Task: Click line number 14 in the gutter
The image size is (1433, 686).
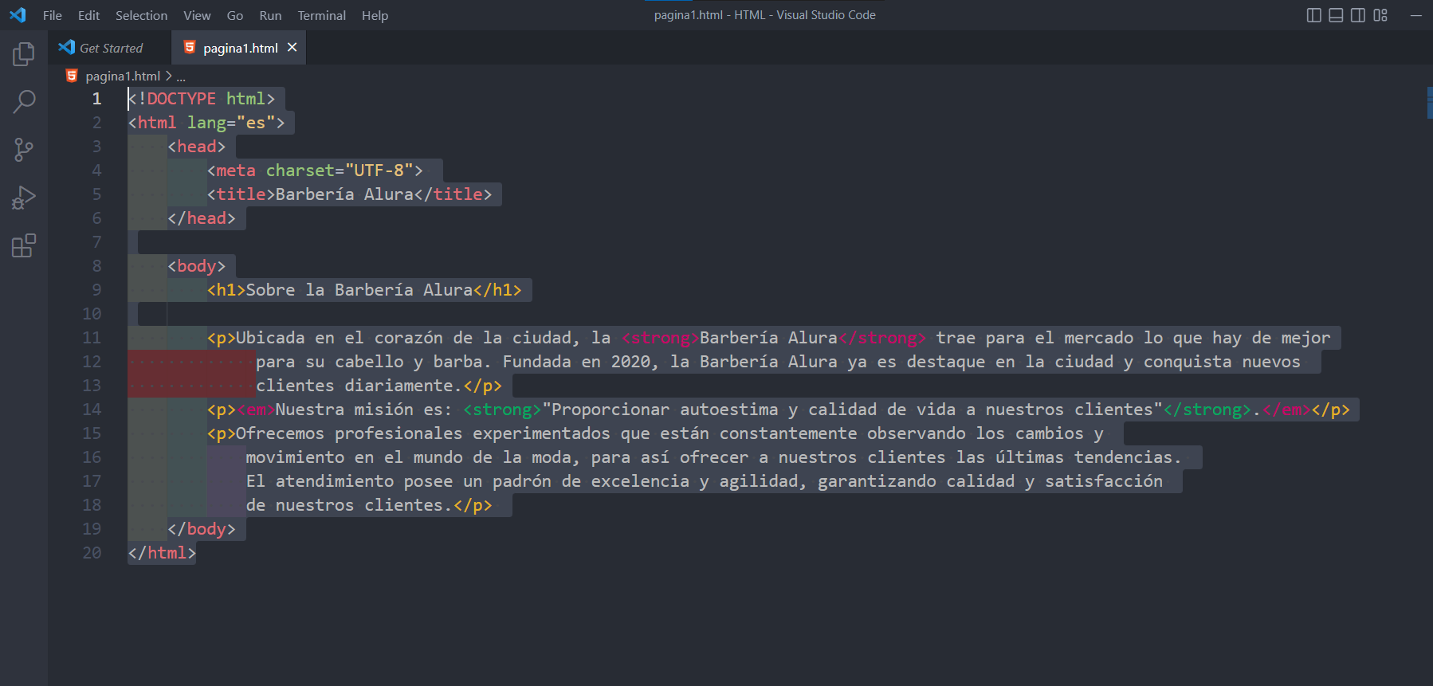Action: pyautogui.click(x=92, y=410)
